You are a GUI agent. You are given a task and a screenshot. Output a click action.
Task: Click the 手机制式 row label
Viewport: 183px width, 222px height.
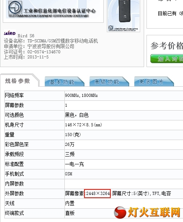pos(14,174)
